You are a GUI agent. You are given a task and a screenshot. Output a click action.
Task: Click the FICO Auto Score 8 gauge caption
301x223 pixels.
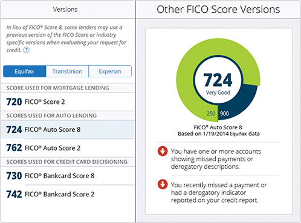pyautogui.click(x=218, y=128)
